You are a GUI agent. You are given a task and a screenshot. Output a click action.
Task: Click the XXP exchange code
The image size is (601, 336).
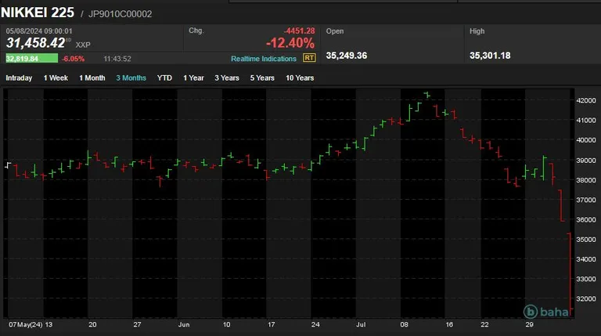click(x=83, y=45)
